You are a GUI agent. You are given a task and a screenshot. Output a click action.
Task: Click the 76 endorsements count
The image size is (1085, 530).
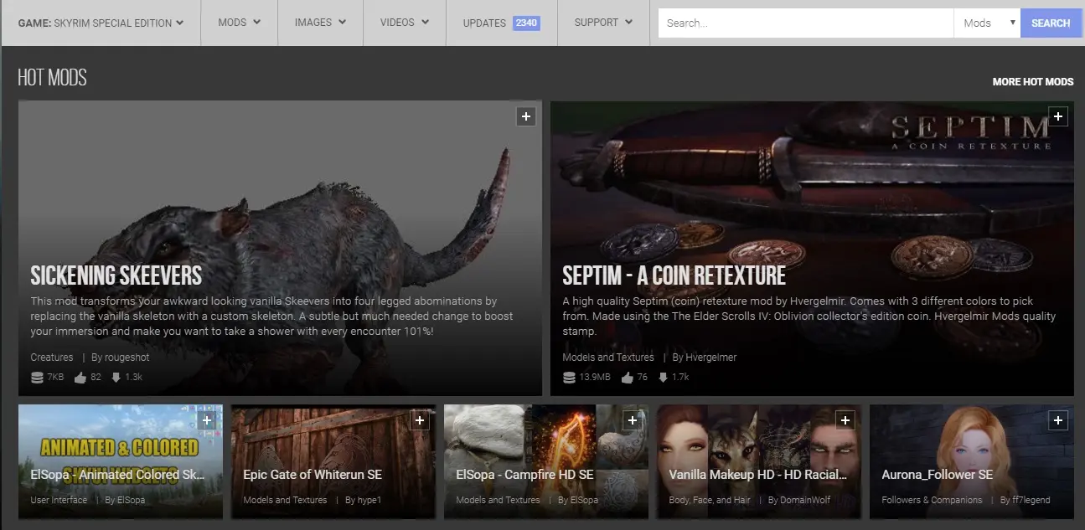click(642, 378)
